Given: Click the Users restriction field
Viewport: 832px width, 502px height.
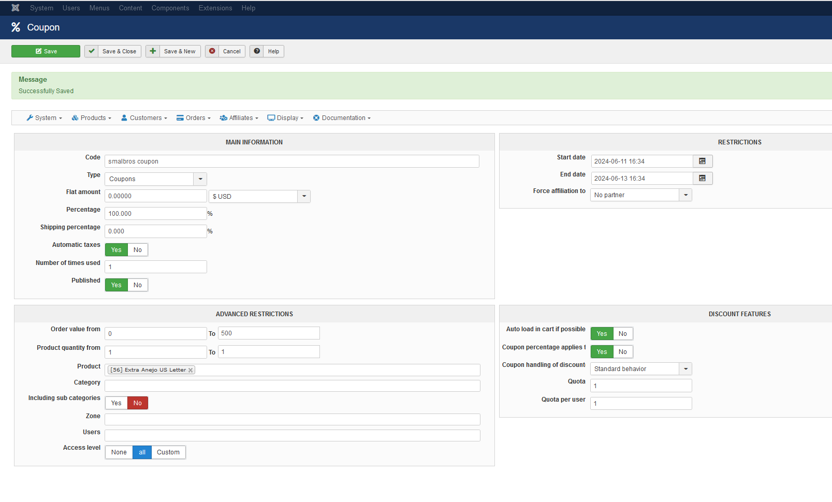Looking at the screenshot, I should (x=293, y=436).
